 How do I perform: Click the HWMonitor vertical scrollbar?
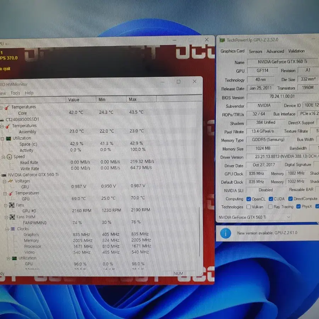199,232
